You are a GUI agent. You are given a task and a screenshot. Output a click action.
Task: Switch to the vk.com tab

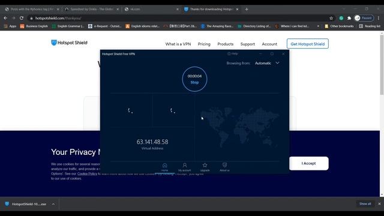151,10
